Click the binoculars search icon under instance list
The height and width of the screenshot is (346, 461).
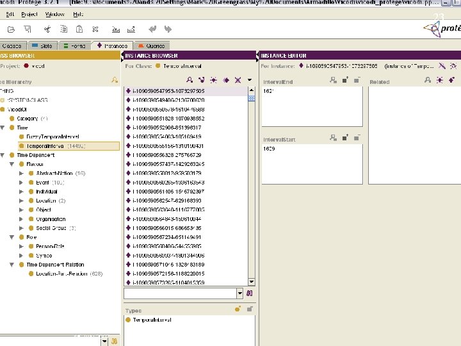click(250, 293)
